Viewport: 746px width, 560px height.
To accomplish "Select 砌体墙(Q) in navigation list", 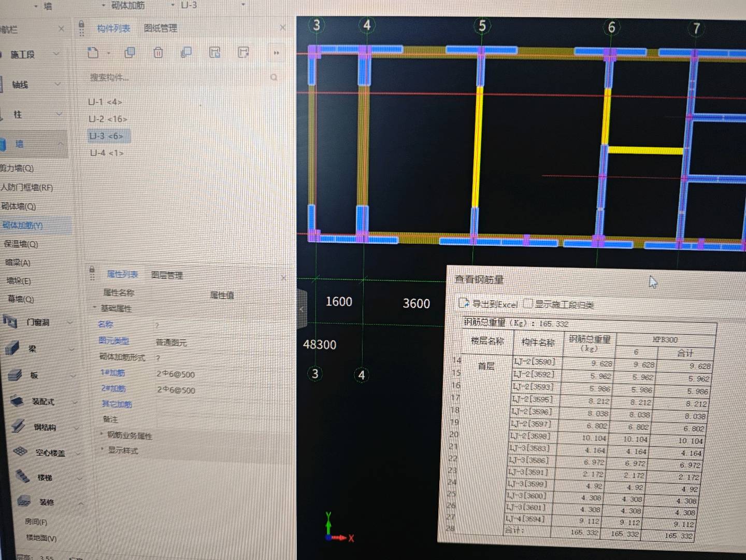I will tap(18, 206).
